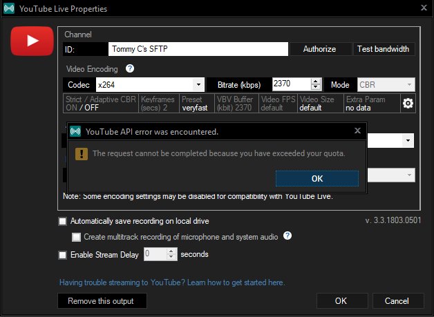Enable automatically save recording on local drive
Screen dimensions: 434x317
click(x=63, y=221)
